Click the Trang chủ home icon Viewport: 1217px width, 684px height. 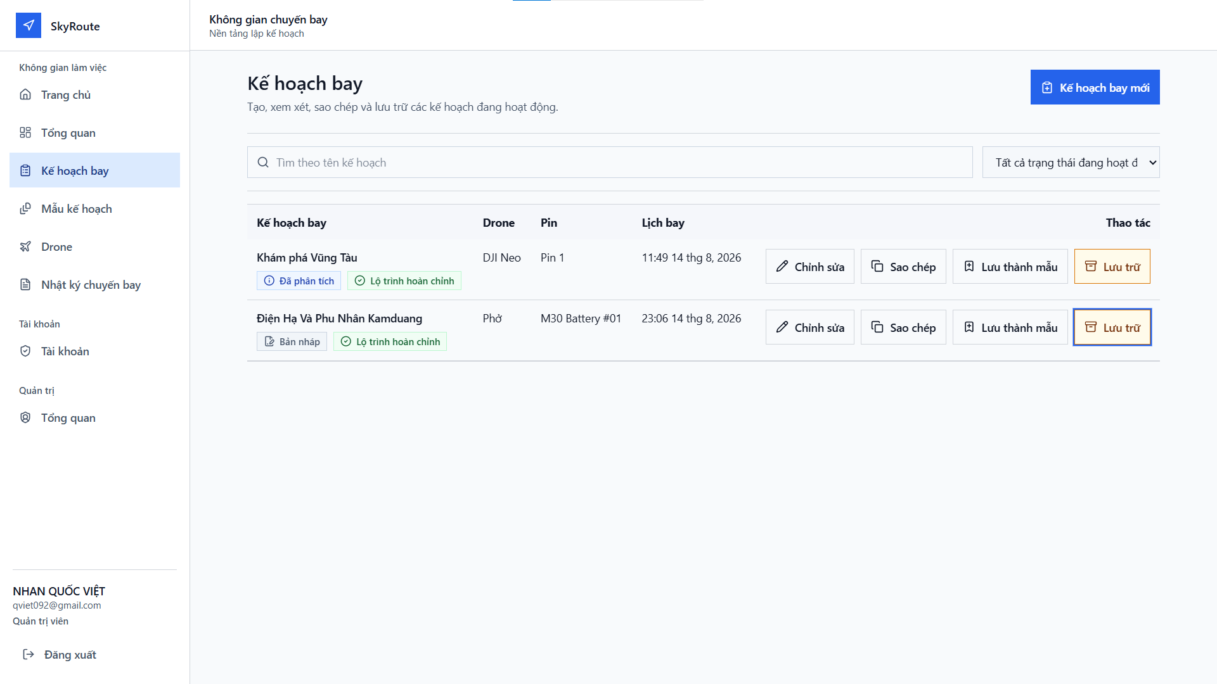click(x=25, y=94)
